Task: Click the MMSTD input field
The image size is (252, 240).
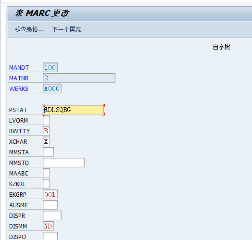Action: click(63, 163)
